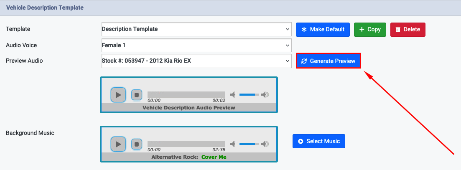Screen dimensions: 461x170
Task: Click the 00:02 duration in description preview player
Action: tap(219, 100)
